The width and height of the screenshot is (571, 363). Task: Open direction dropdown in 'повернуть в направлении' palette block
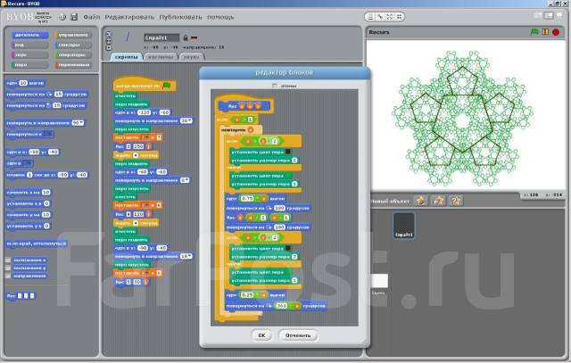pos(80,122)
